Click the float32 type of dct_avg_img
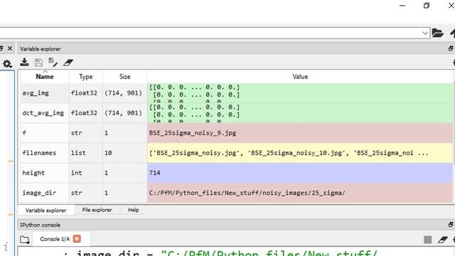 pos(84,113)
